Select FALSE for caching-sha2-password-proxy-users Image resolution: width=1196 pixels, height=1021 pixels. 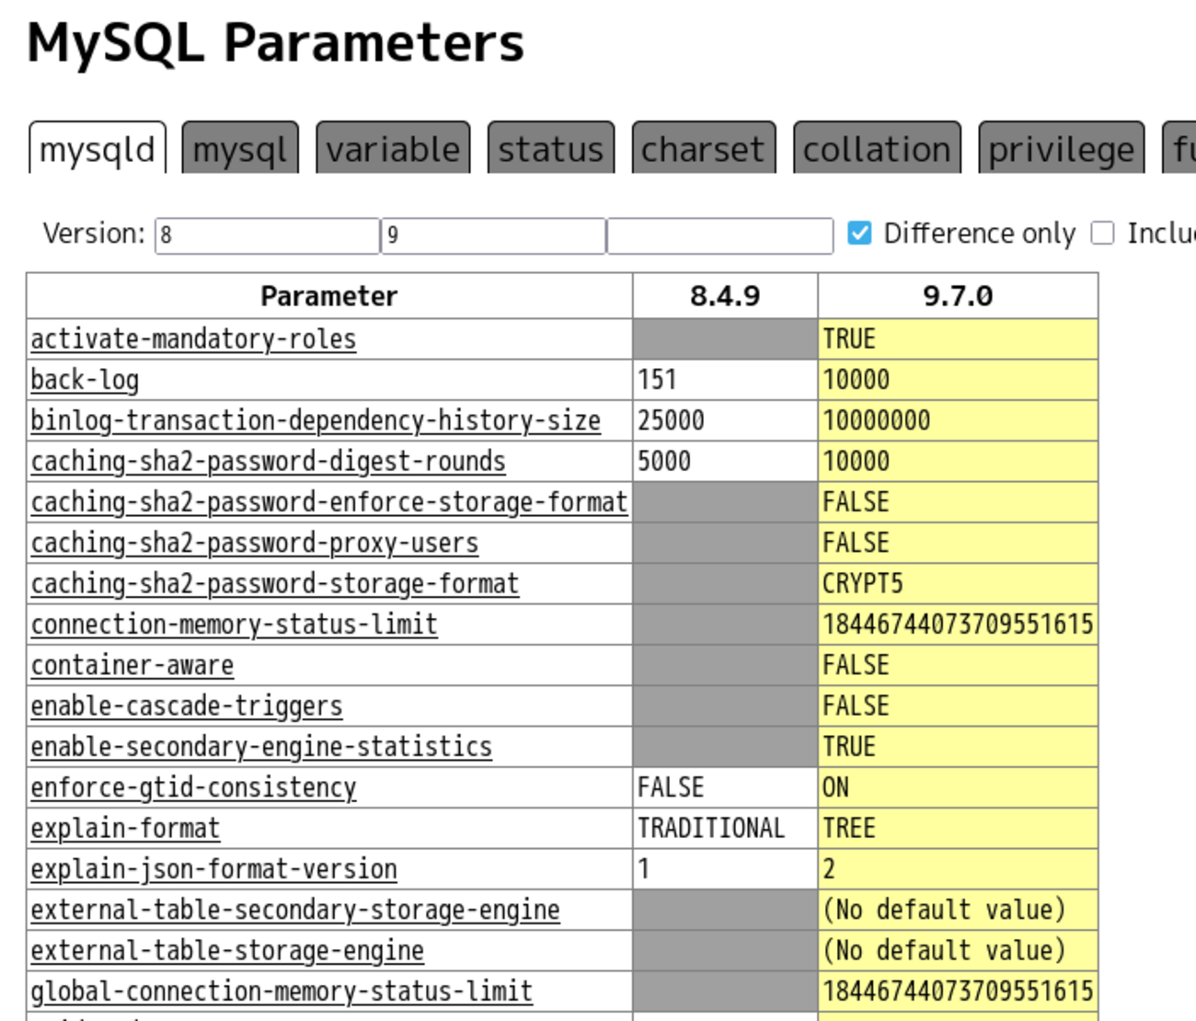coord(857,543)
